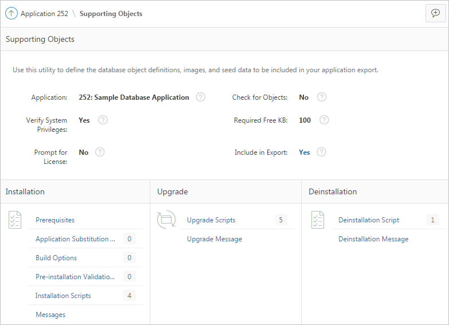
Task: Show help for Include in Export
Action: (x=321, y=152)
